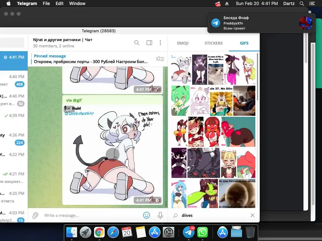The height and width of the screenshot is (241, 322).
Task: Click the Dartz user name in menu bar
Action: click(x=289, y=3)
